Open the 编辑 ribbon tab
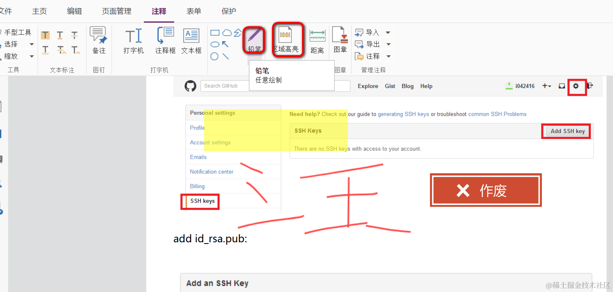Image resolution: width=613 pixels, height=292 pixels. click(x=74, y=11)
